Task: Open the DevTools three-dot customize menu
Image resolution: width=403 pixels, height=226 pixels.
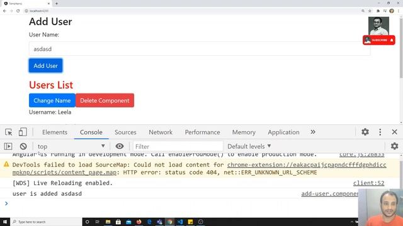Action: (x=380, y=132)
